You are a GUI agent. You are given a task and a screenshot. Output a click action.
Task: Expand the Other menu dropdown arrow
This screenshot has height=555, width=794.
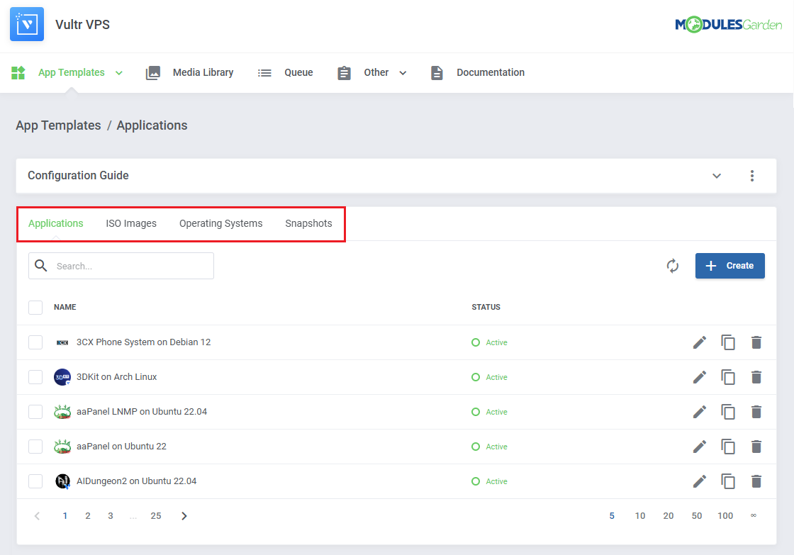[x=403, y=73]
